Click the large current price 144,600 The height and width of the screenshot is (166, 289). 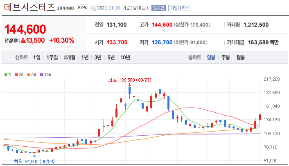pyautogui.click(x=25, y=29)
